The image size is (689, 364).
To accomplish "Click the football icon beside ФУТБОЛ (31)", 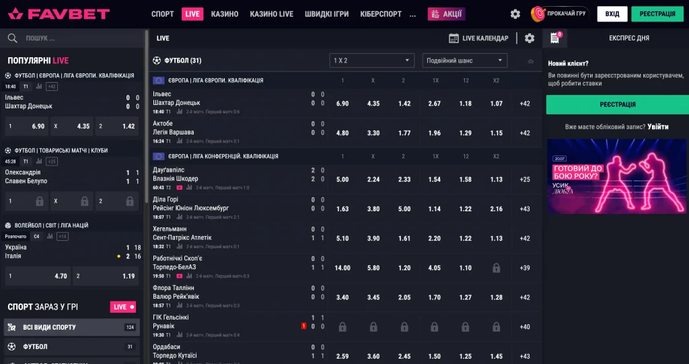I will click(157, 61).
